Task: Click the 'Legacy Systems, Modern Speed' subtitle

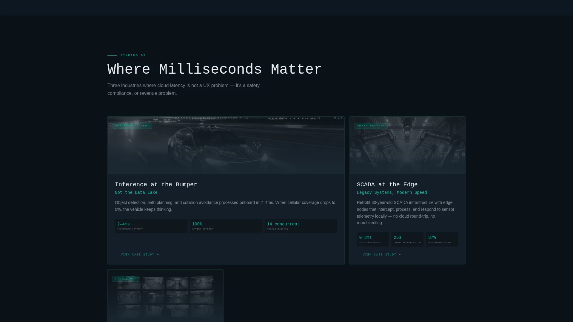Action: click(392, 193)
